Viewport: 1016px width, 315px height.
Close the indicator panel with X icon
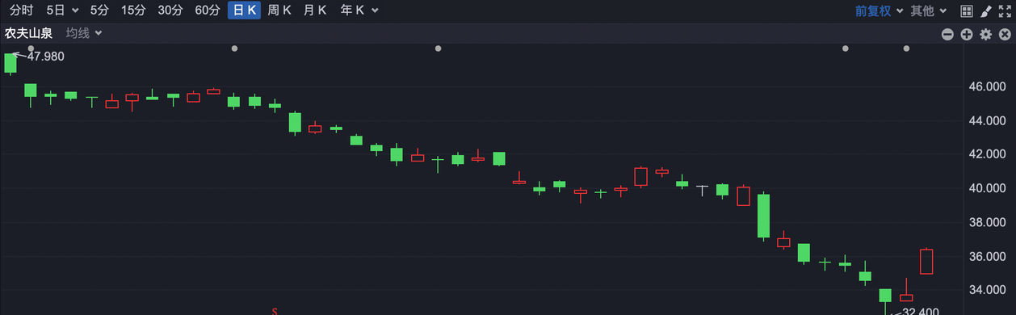(1005, 34)
